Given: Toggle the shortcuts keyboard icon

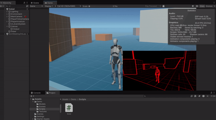Looking at the screenshot, I should click(197, 6).
